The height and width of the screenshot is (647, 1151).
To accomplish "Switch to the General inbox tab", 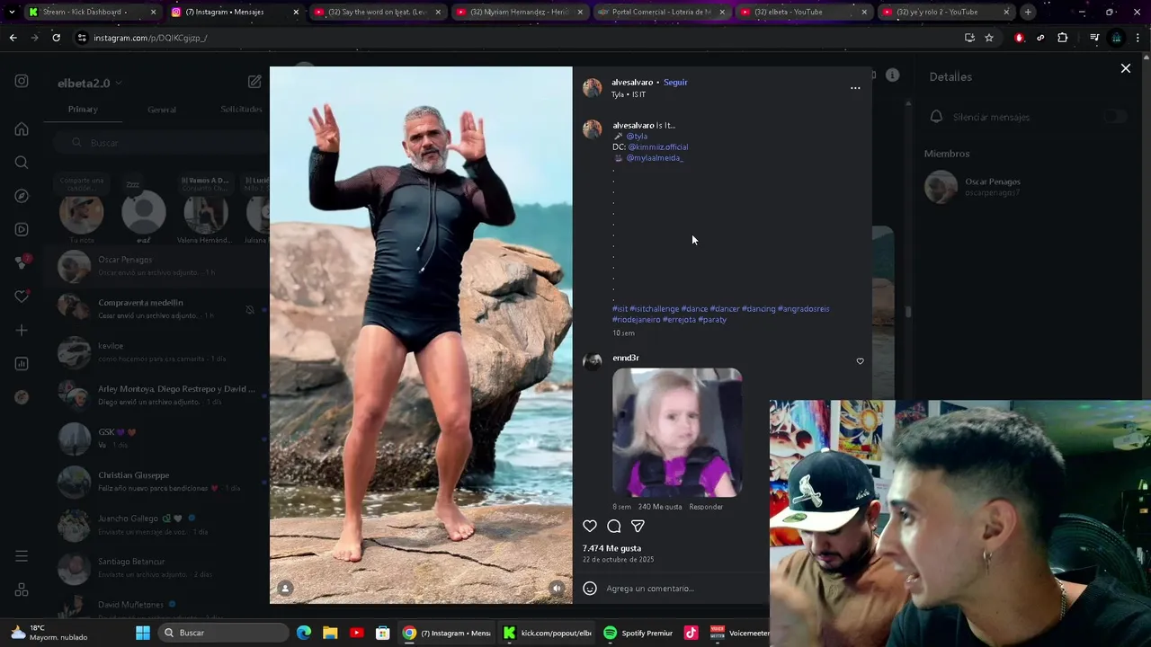I will point(162,110).
